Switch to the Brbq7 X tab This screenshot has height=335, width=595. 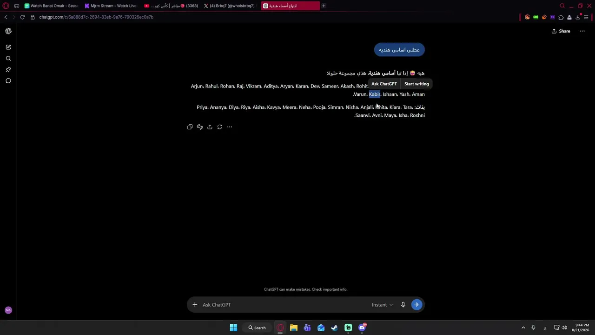pyautogui.click(x=231, y=6)
